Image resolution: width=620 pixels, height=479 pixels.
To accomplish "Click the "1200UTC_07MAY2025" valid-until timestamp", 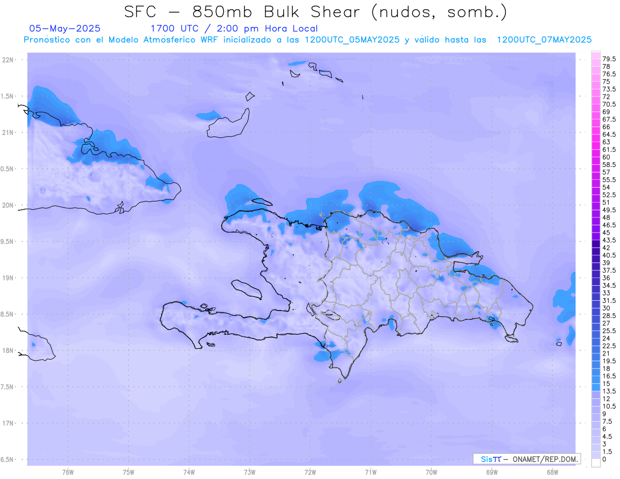I will coord(544,40).
